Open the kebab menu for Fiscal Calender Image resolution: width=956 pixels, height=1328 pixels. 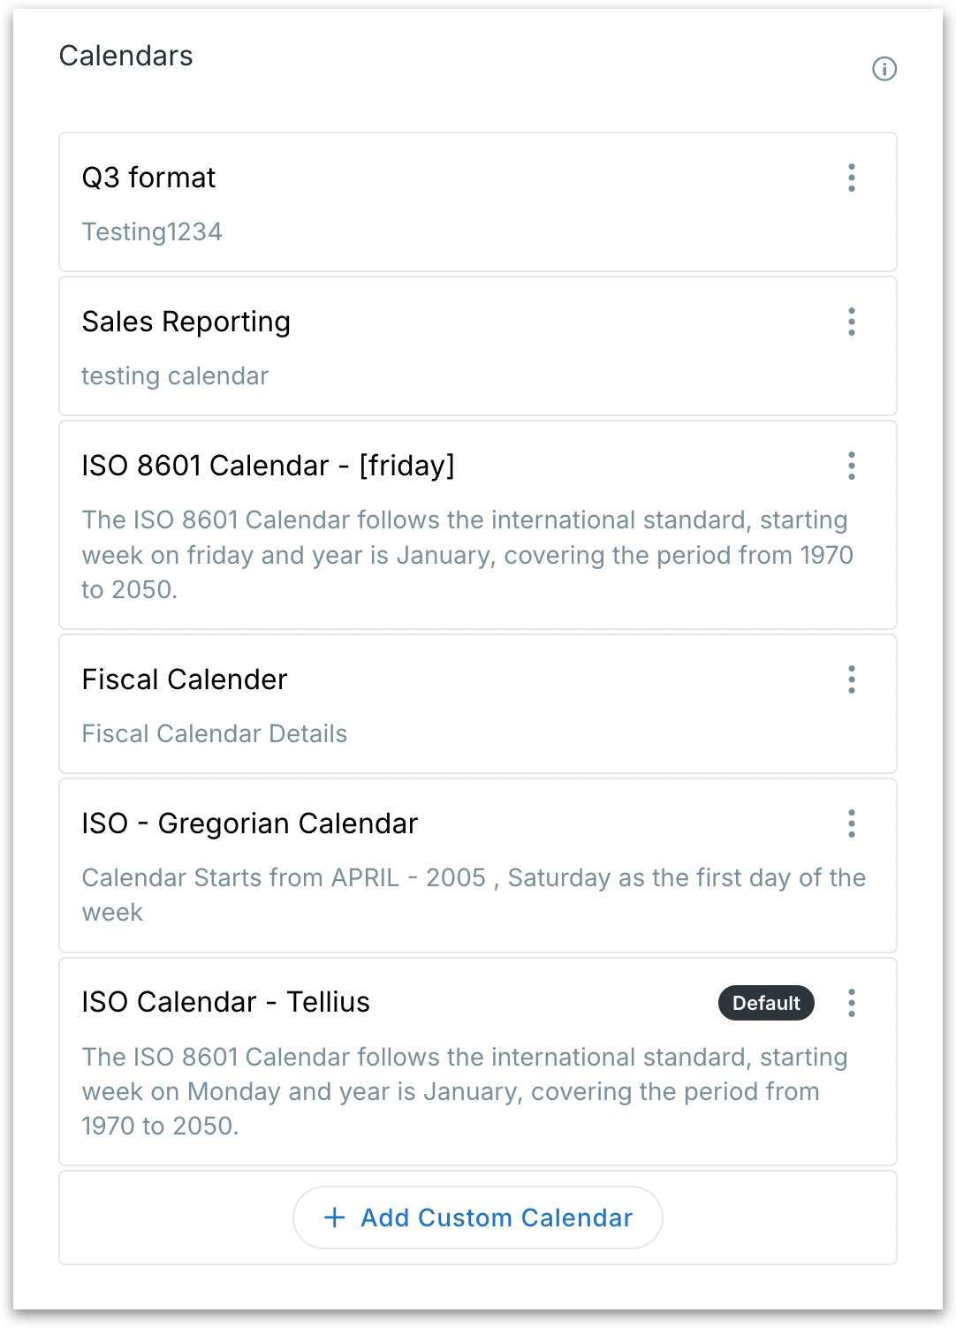pos(852,679)
